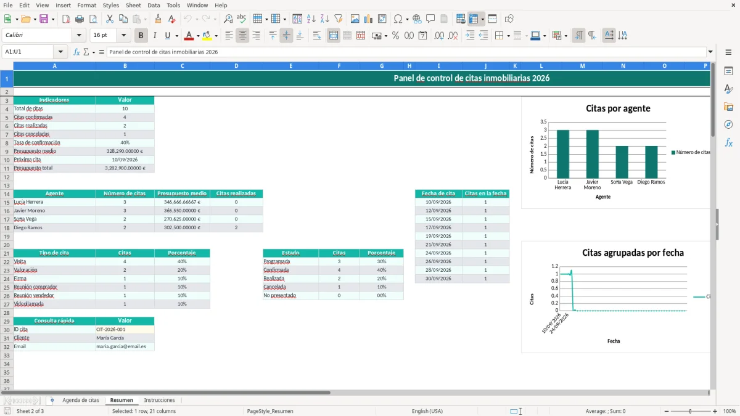The width and height of the screenshot is (740, 416).
Task: Insert a comment
Action: [x=430, y=19]
